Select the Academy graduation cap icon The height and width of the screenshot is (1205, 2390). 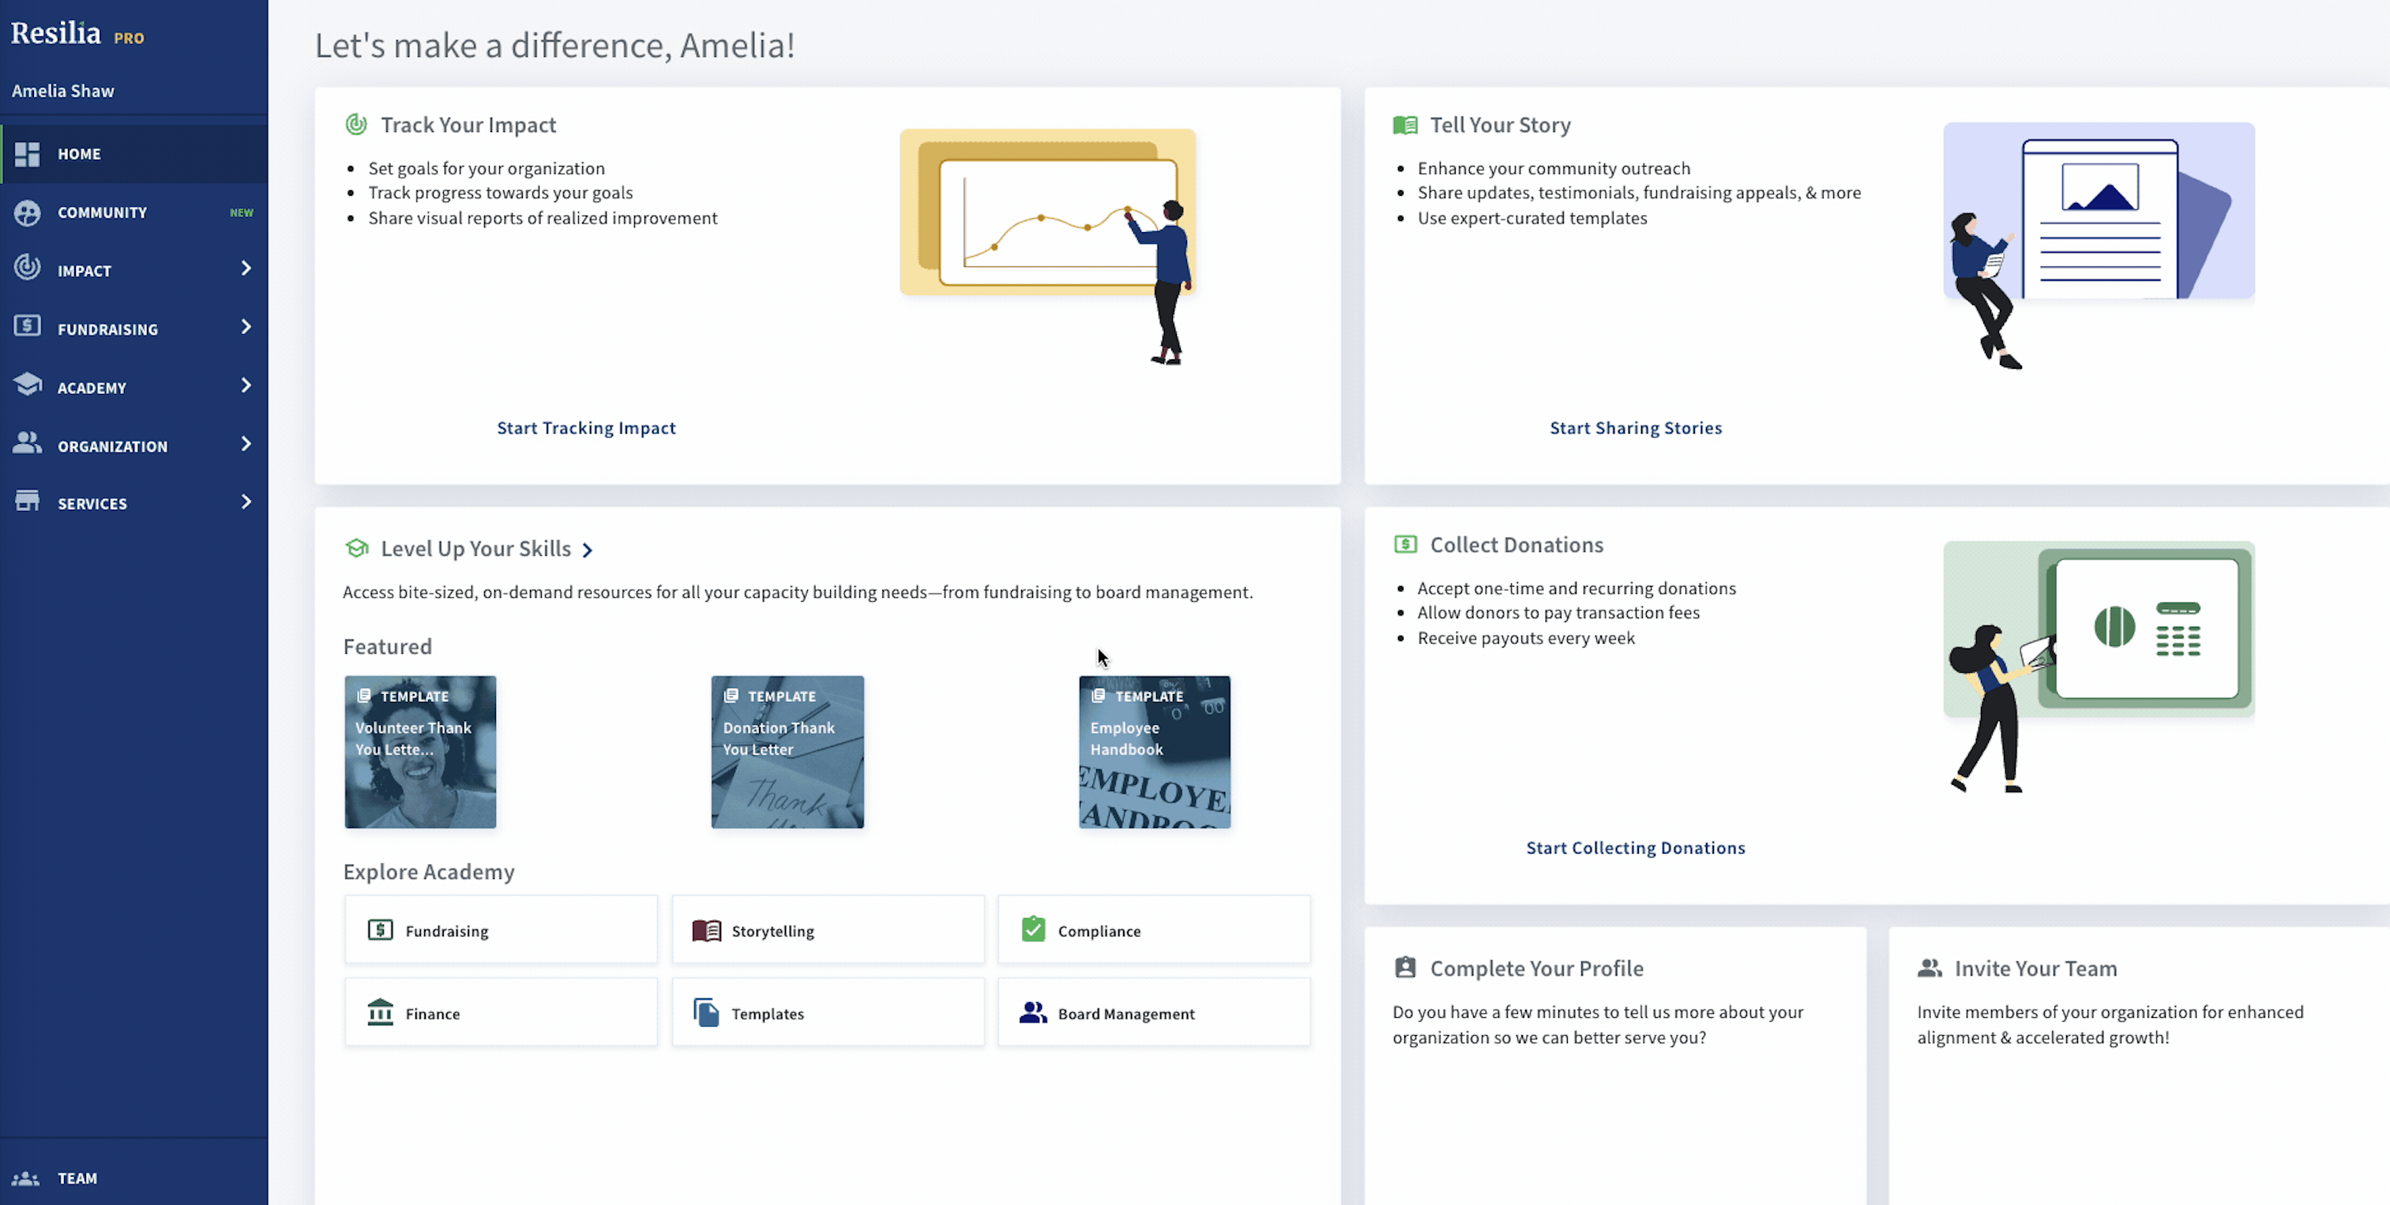click(x=28, y=385)
